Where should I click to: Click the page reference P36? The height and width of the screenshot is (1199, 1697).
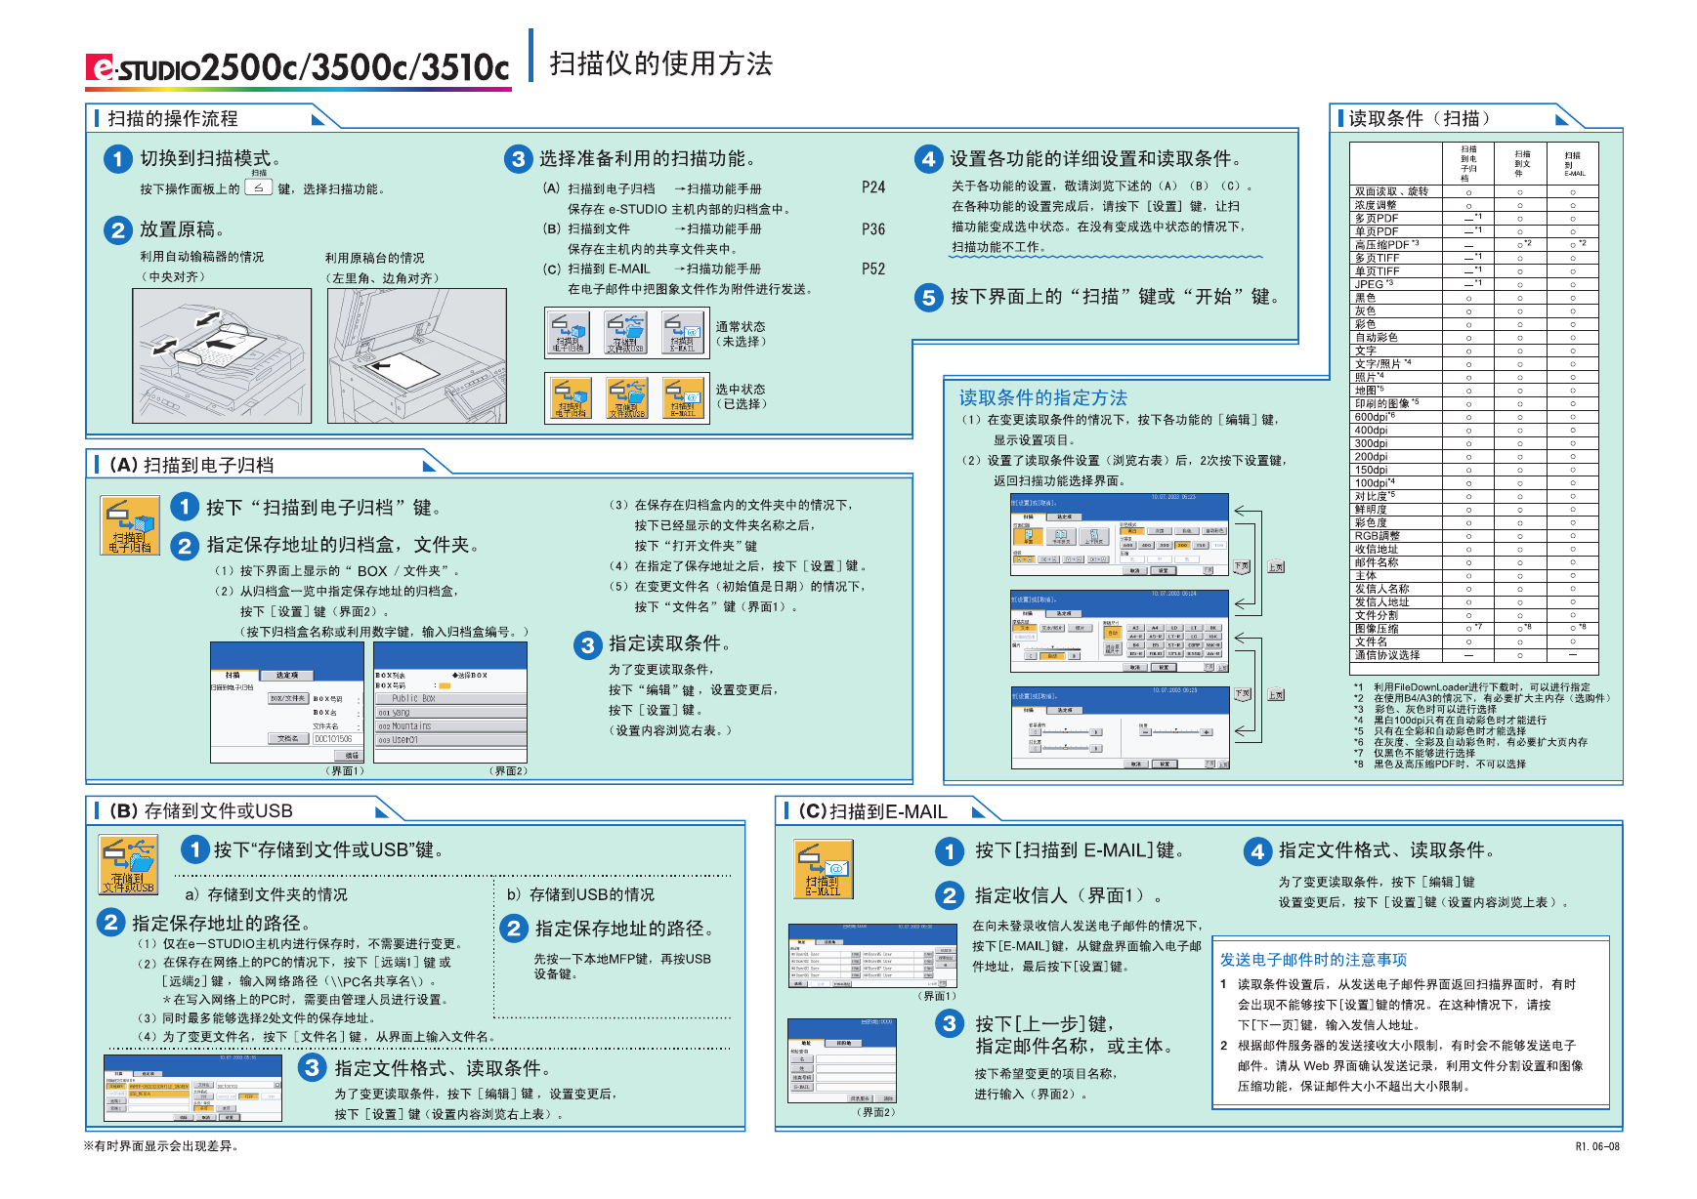point(873,228)
